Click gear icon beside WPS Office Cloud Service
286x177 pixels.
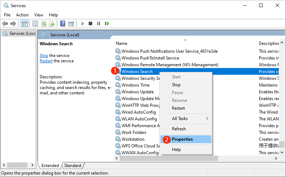tap(118, 146)
